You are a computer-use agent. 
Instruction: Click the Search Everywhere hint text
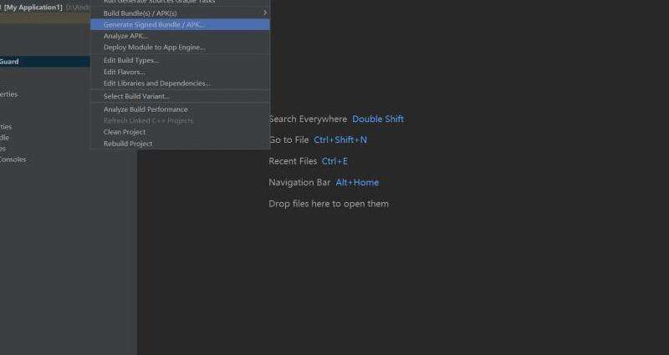coord(308,119)
